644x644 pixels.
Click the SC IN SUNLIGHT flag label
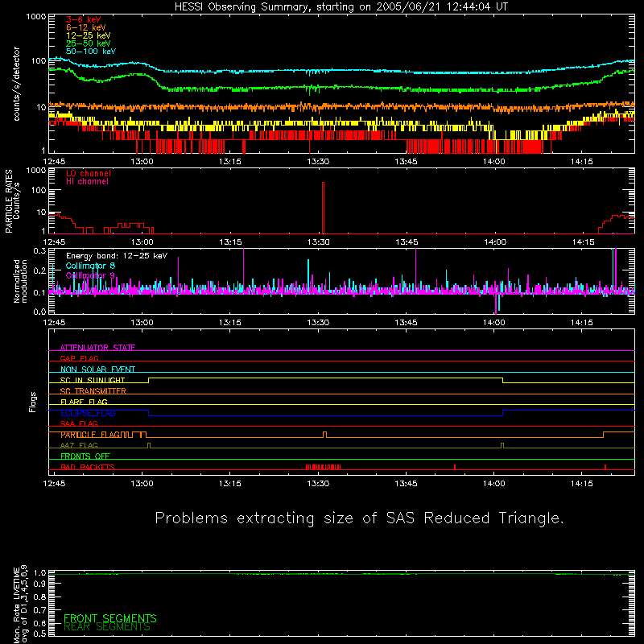click(93, 380)
